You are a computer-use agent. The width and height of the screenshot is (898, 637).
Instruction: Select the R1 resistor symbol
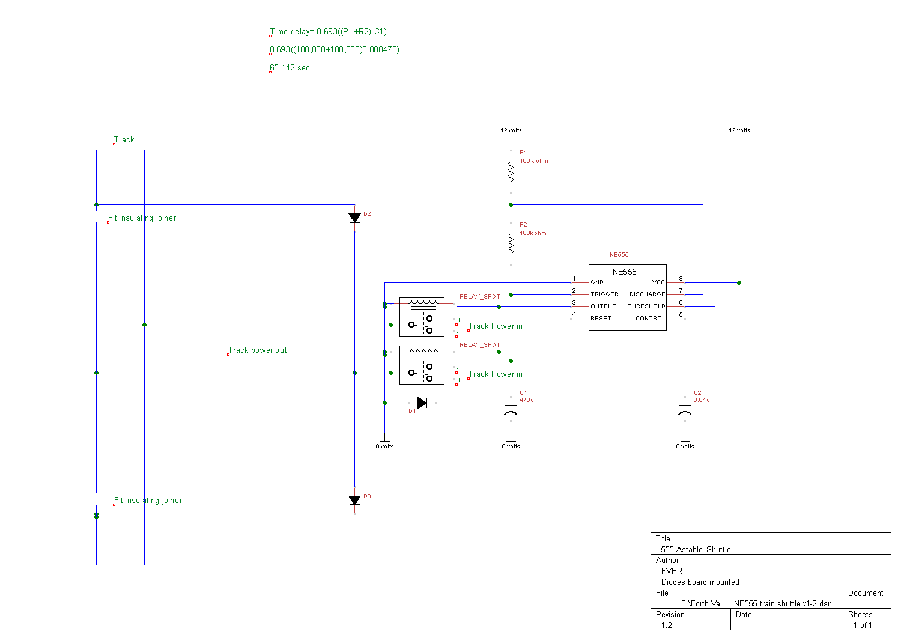511,171
